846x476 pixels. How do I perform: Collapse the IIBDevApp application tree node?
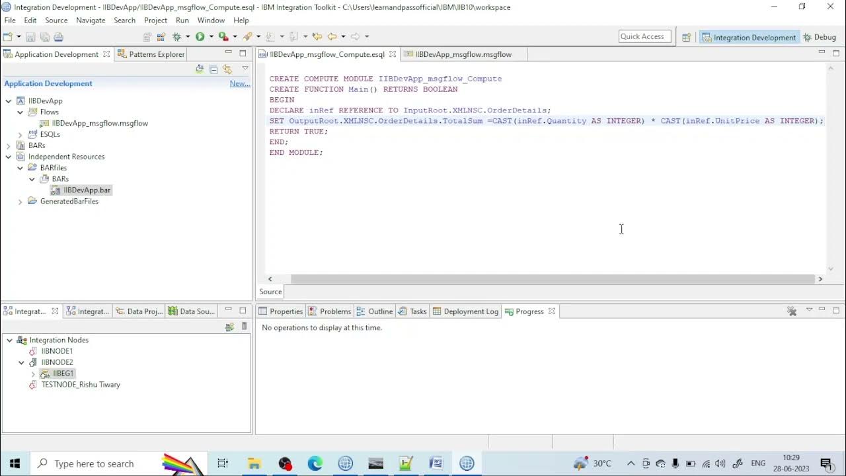click(x=9, y=101)
